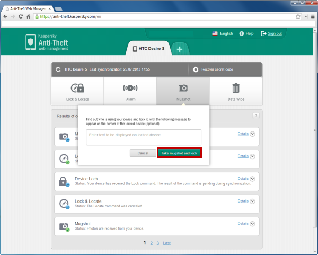This screenshot has height=255, width=318.
Task: Click the Recover secret code gear icon
Action: pyautogui.click(x=196, y=69)
